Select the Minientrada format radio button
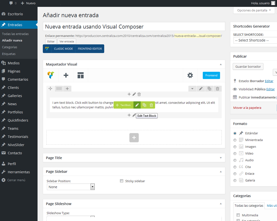Image resolution: width=277 pixels, height=221 pixels. tap(235, 140)
